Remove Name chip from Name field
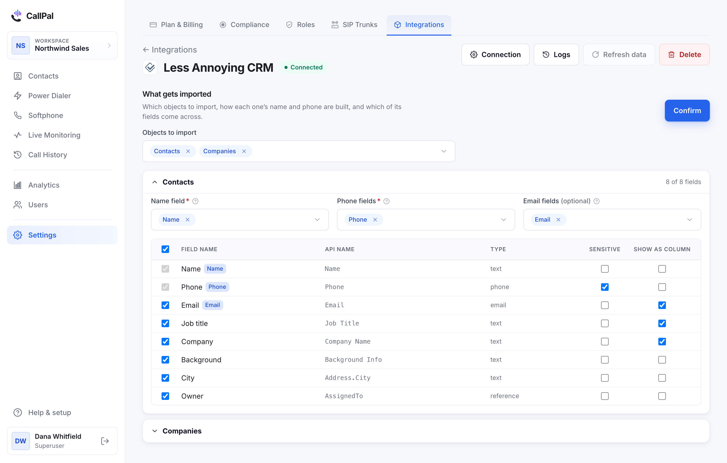The width and height of the screenshot is (727, 463). tap(188, 220)
